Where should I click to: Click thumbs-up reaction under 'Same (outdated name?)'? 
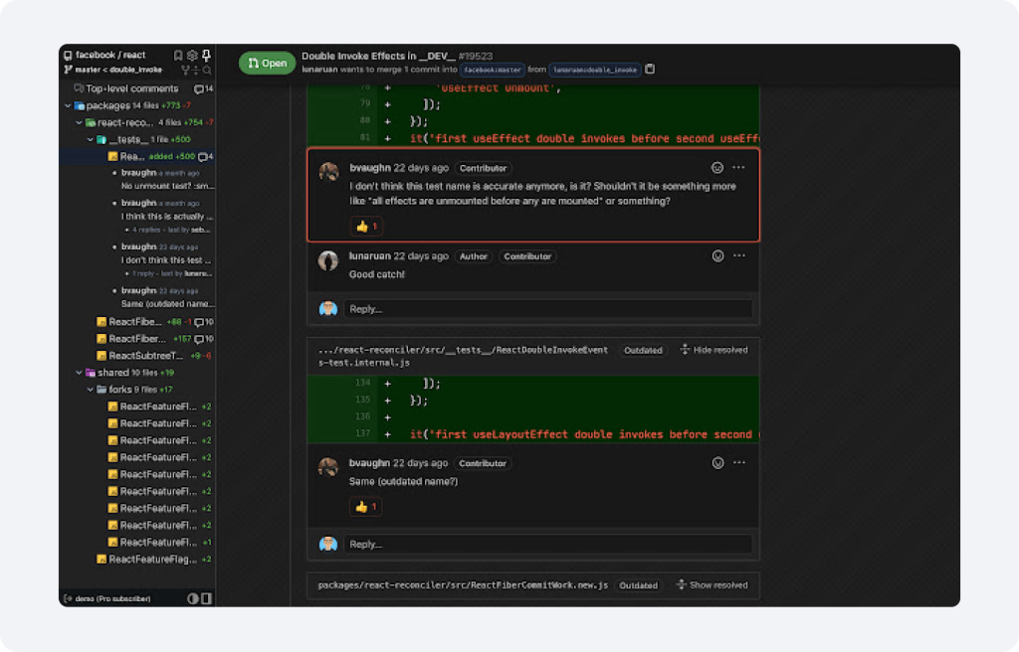366,507
